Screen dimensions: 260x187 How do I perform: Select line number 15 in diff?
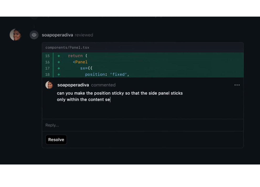47,56
